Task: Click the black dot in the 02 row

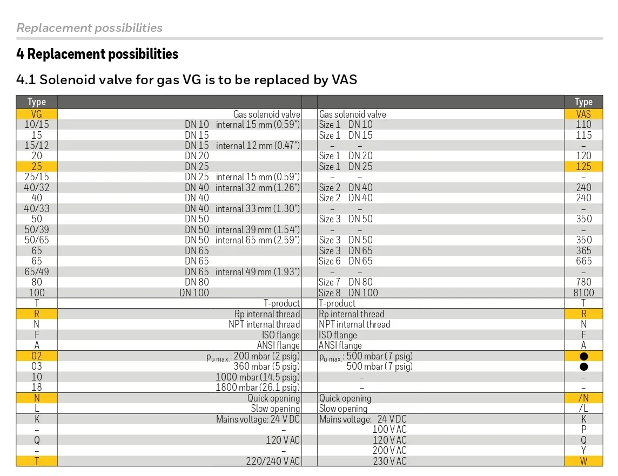Action: click(x=583, y=356)
